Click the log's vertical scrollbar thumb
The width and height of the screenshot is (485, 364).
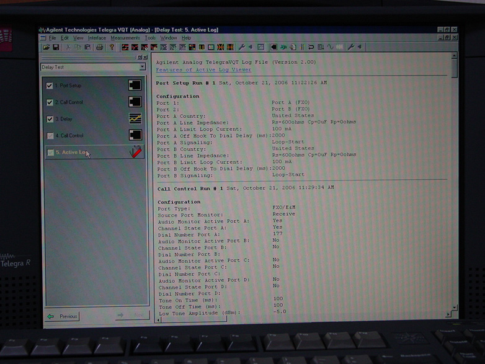[454, 68]
